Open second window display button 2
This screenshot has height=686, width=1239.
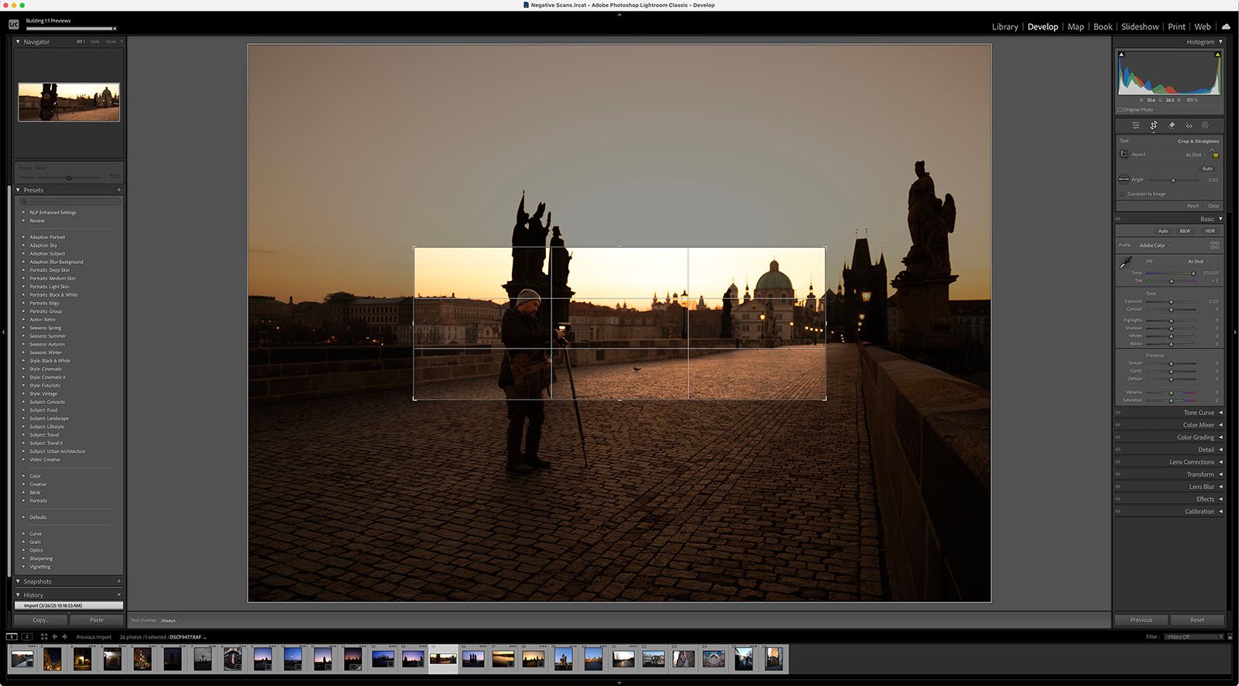coord(27,636)
